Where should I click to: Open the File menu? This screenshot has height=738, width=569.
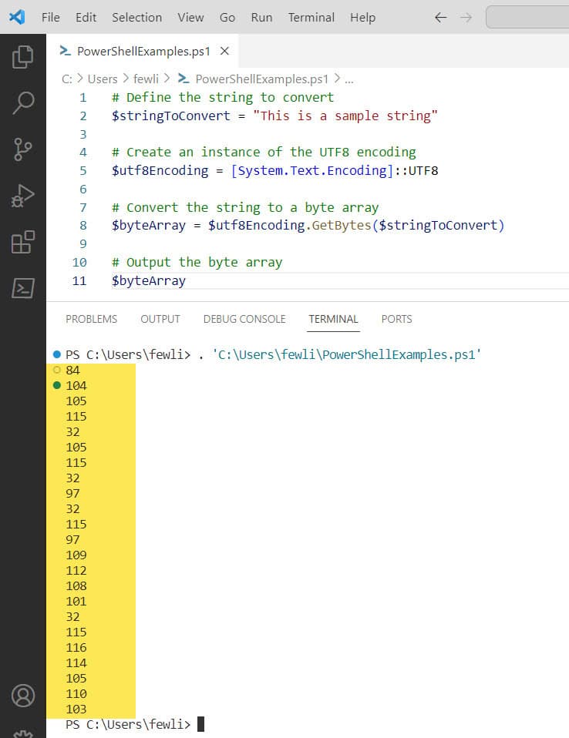click(x=50, y=18)
